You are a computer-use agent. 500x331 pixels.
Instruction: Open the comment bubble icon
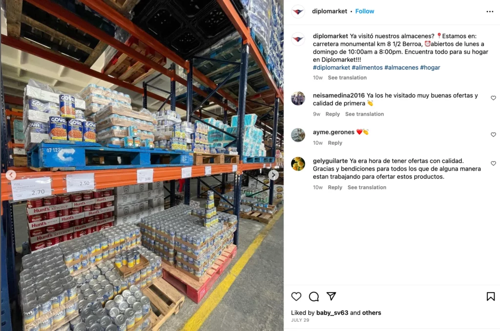click(314, 296)
